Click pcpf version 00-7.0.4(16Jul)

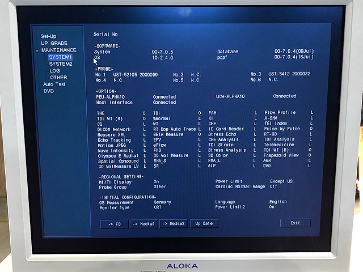click(x=294, y=57)
